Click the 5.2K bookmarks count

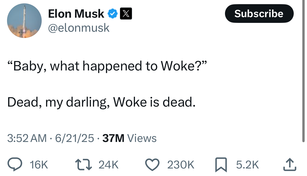(247, 165)
